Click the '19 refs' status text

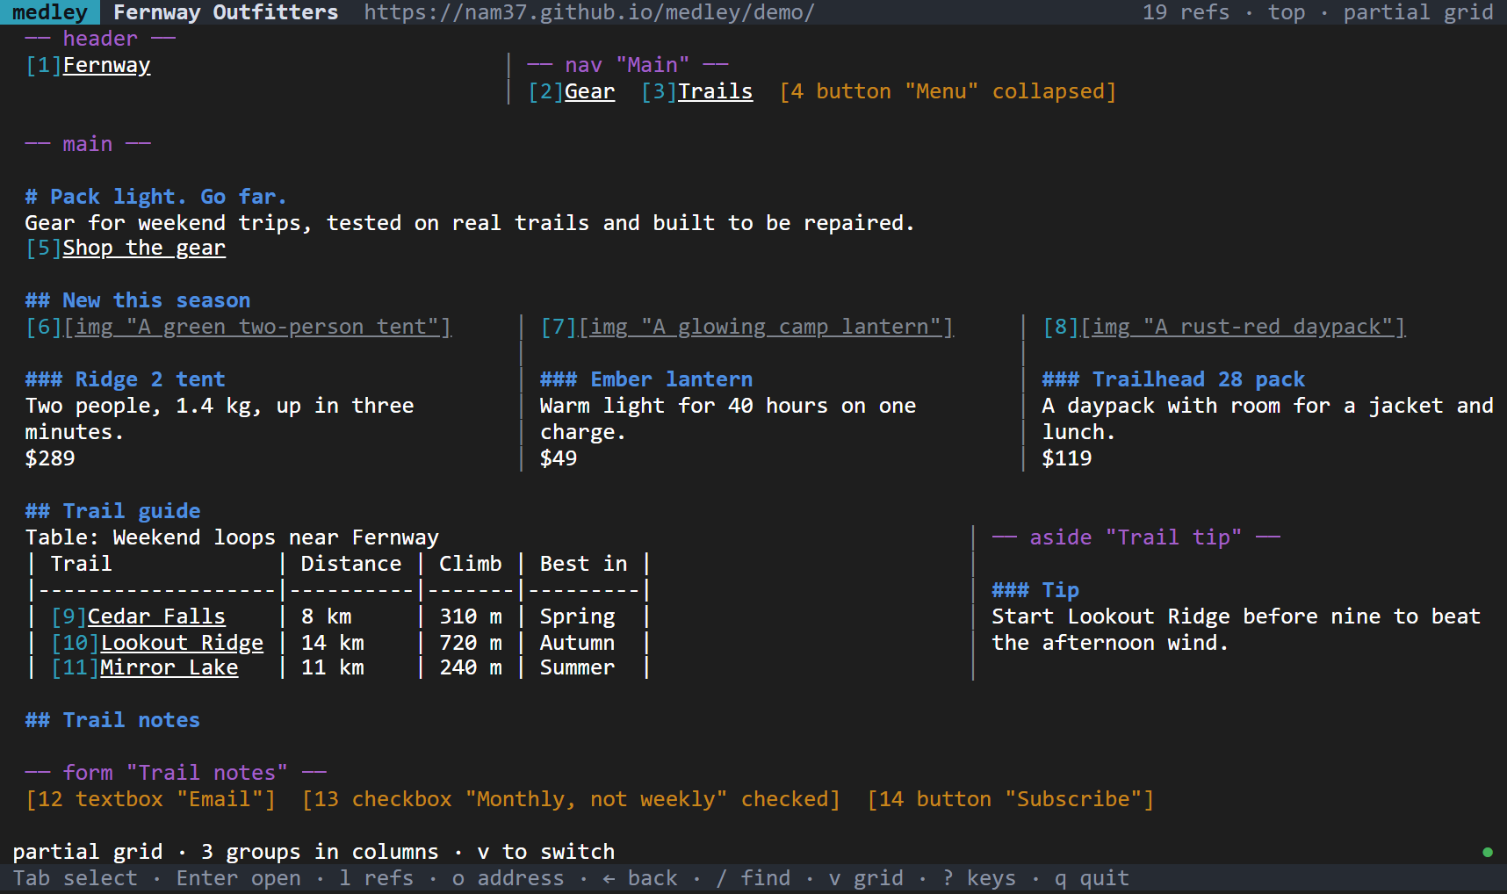[1186, 12]
